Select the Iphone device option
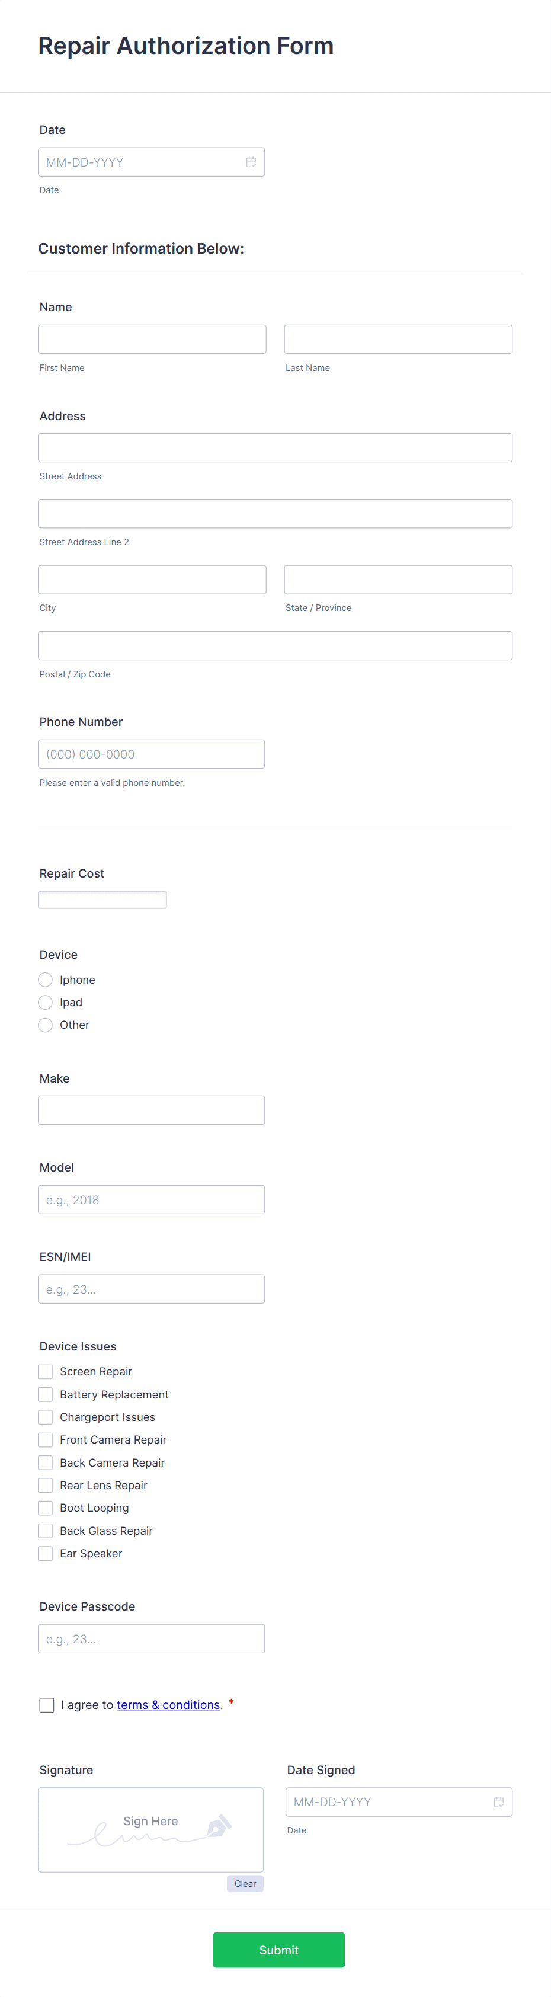Image resolution: width=551 pixels, height=1997 pixels. pyautogui.click(x=45, y=979)
